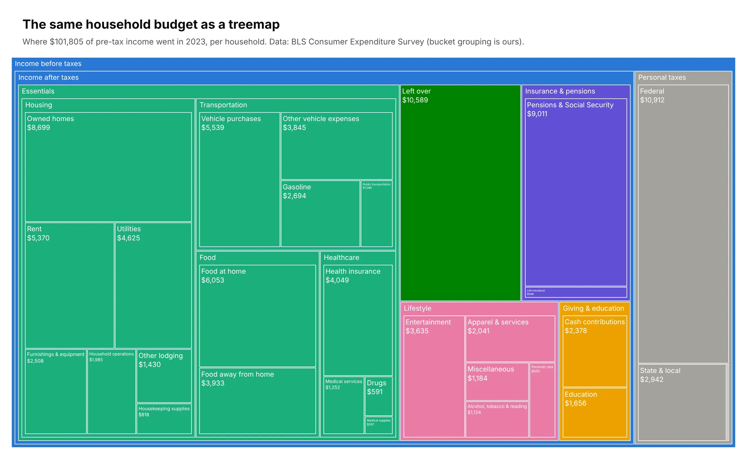Click the BLS data source subtitle
Image resolution: width=747 pixels, height=459 pixels.
click(273, 42)
